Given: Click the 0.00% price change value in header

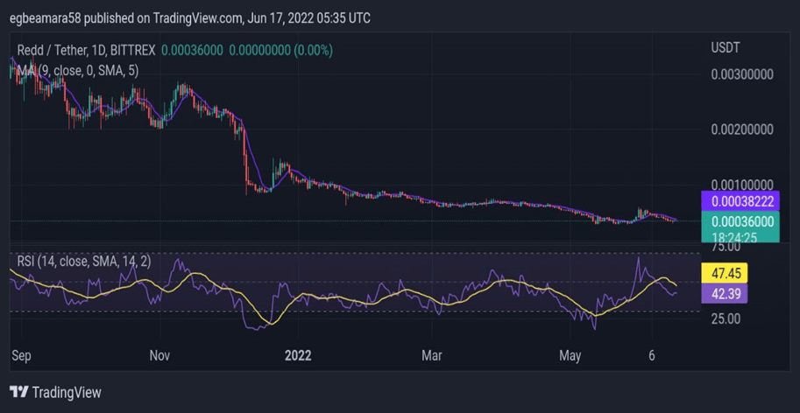Looking at the screenshot, I should pyautogui.click(x=315, y=51).
